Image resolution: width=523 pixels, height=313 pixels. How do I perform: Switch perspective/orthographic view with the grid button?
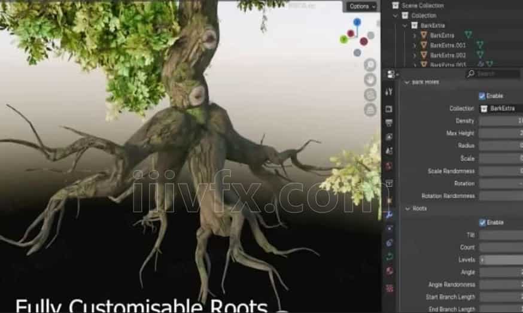[370, 110]
